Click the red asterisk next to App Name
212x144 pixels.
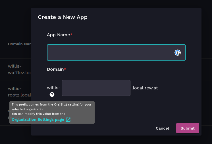click(x=71, y=35)
